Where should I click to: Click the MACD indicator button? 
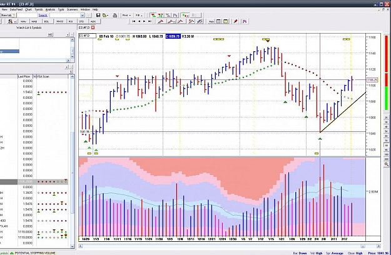tap(60, 22)
